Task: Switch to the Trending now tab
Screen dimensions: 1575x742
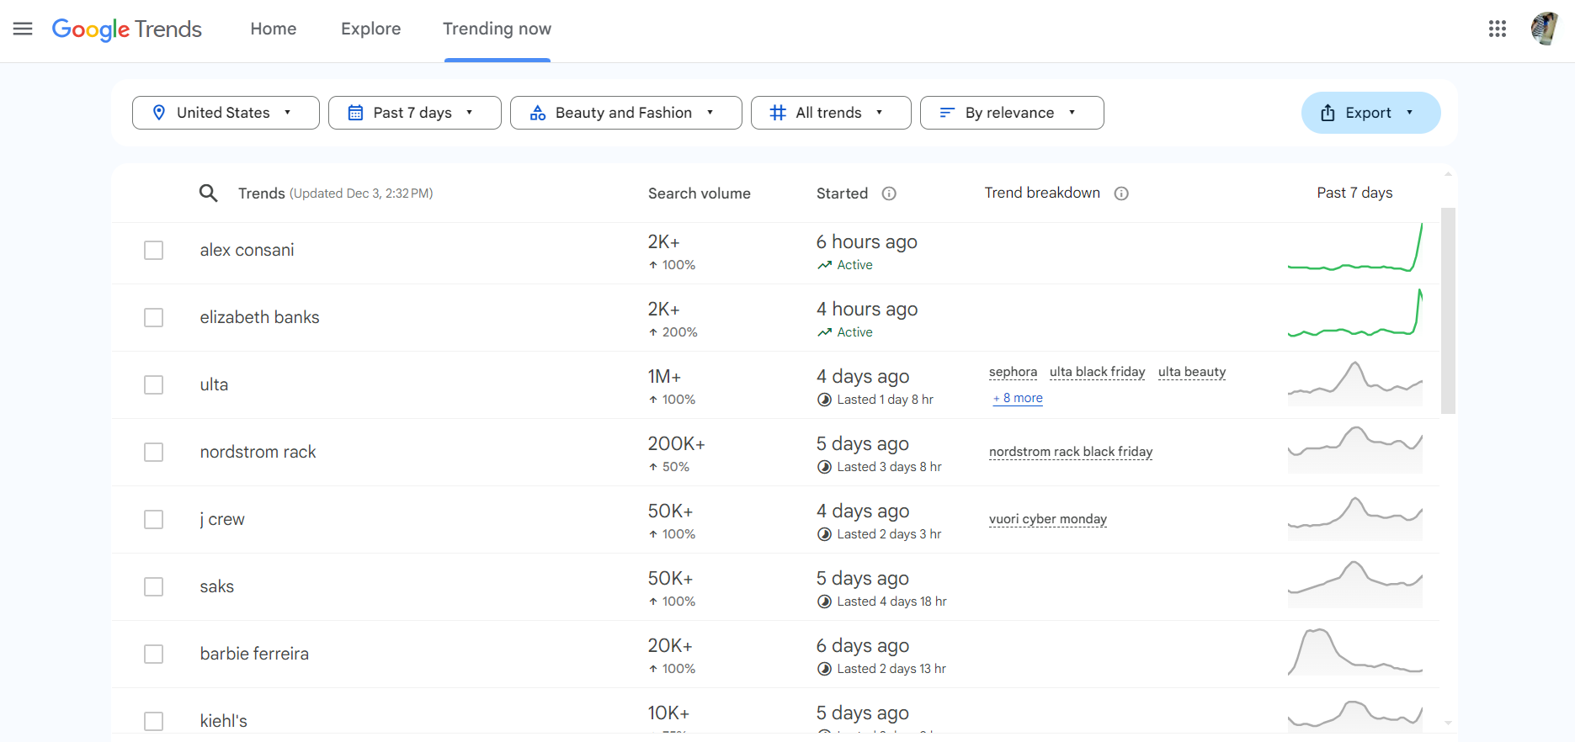Action: [497, 29]
